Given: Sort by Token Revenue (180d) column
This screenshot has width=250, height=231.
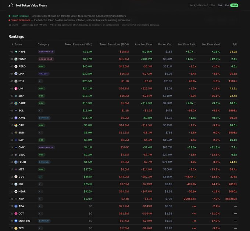Looking at the screenshot, I should (78, 44).
